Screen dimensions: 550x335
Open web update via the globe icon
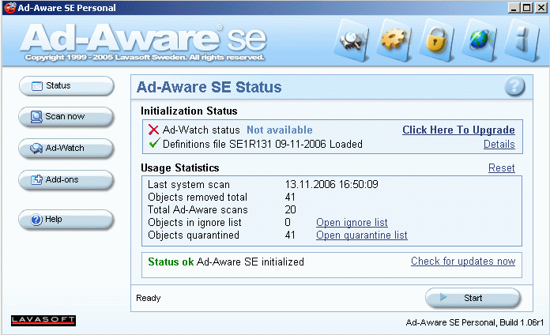(x=480, y=40)
